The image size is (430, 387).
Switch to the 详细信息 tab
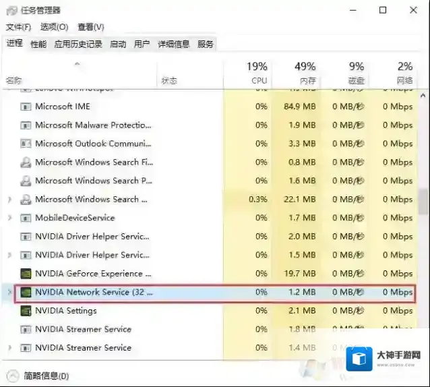click(173, 44)
